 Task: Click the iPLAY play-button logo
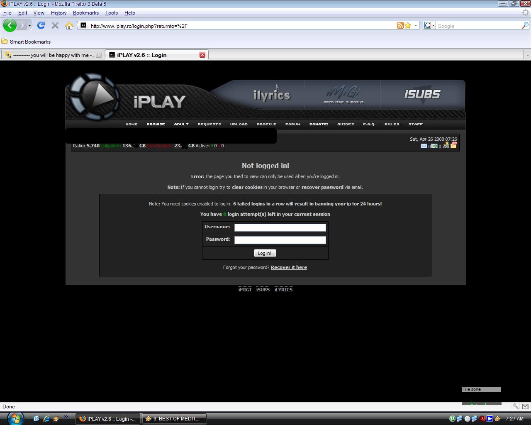point(95,97)
